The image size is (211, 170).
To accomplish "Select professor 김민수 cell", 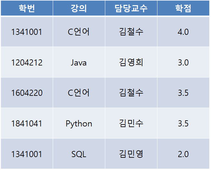I will click(131, 123).
